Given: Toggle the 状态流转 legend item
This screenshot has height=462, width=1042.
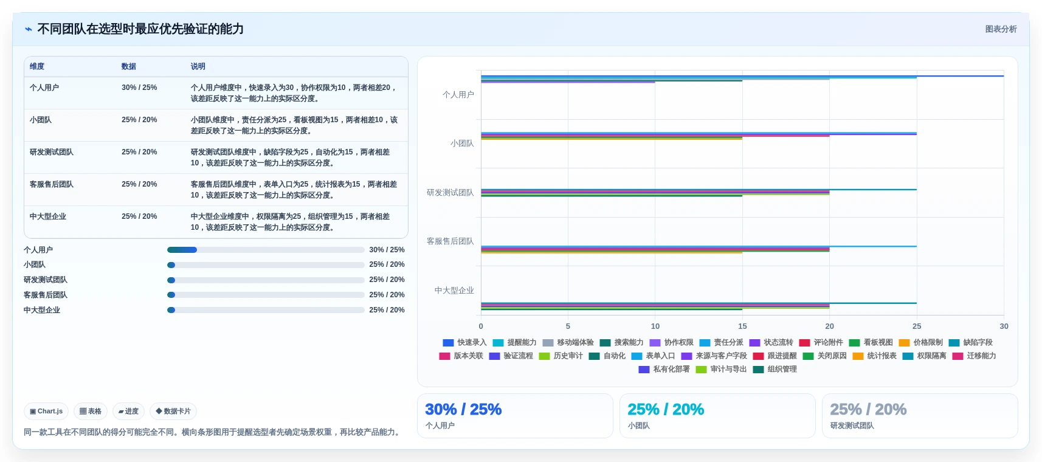Looking at the screenshot, I should click(771, 342).
